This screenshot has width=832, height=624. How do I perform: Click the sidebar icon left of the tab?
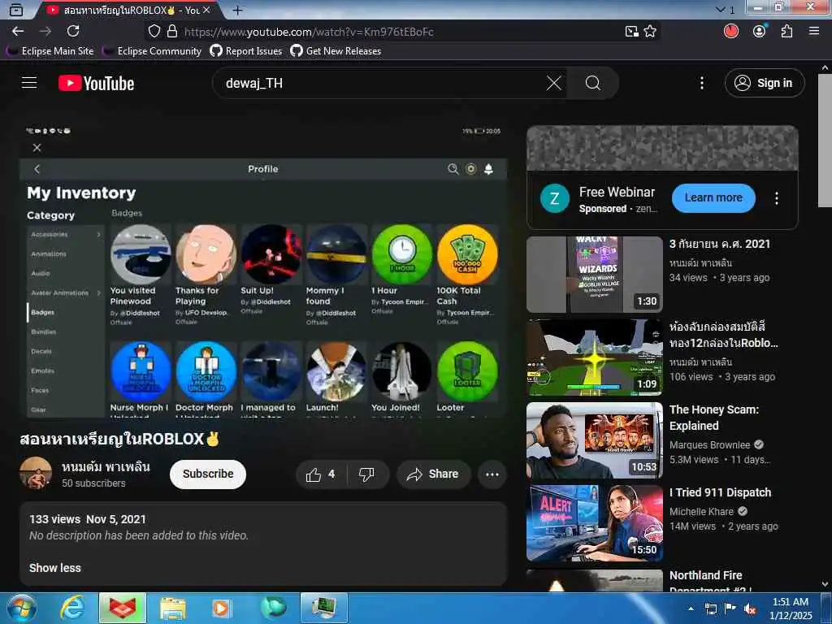[x=16, y=10]
